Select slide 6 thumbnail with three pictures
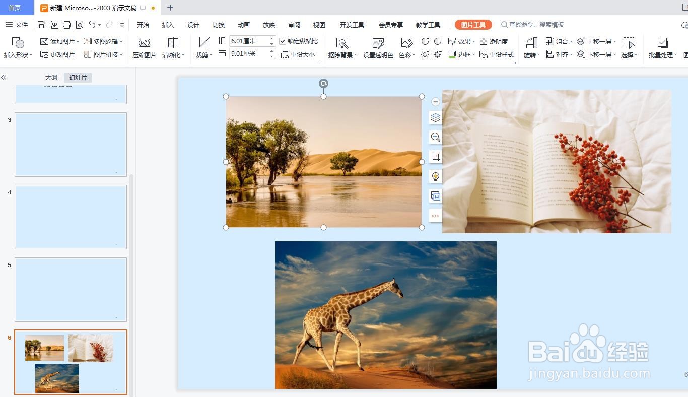 (x=71, y=362)
